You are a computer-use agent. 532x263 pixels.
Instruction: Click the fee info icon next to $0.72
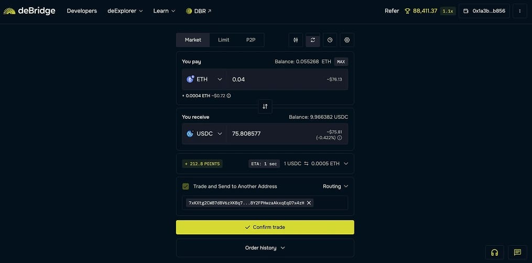[229, 96]
